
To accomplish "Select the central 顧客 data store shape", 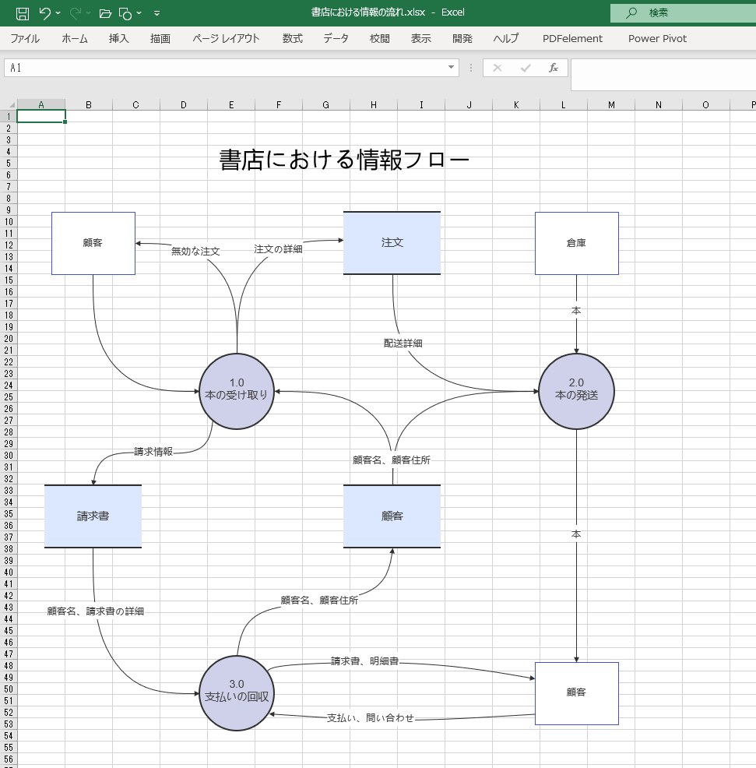I will pos(392,516).
